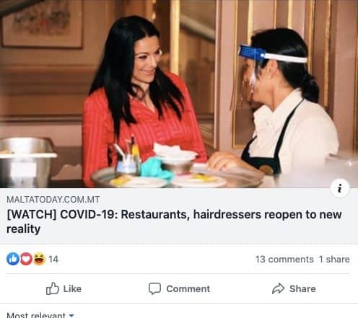The image size is (358, 318).
Task: Open the 1 share count
Action: (334, 260)
